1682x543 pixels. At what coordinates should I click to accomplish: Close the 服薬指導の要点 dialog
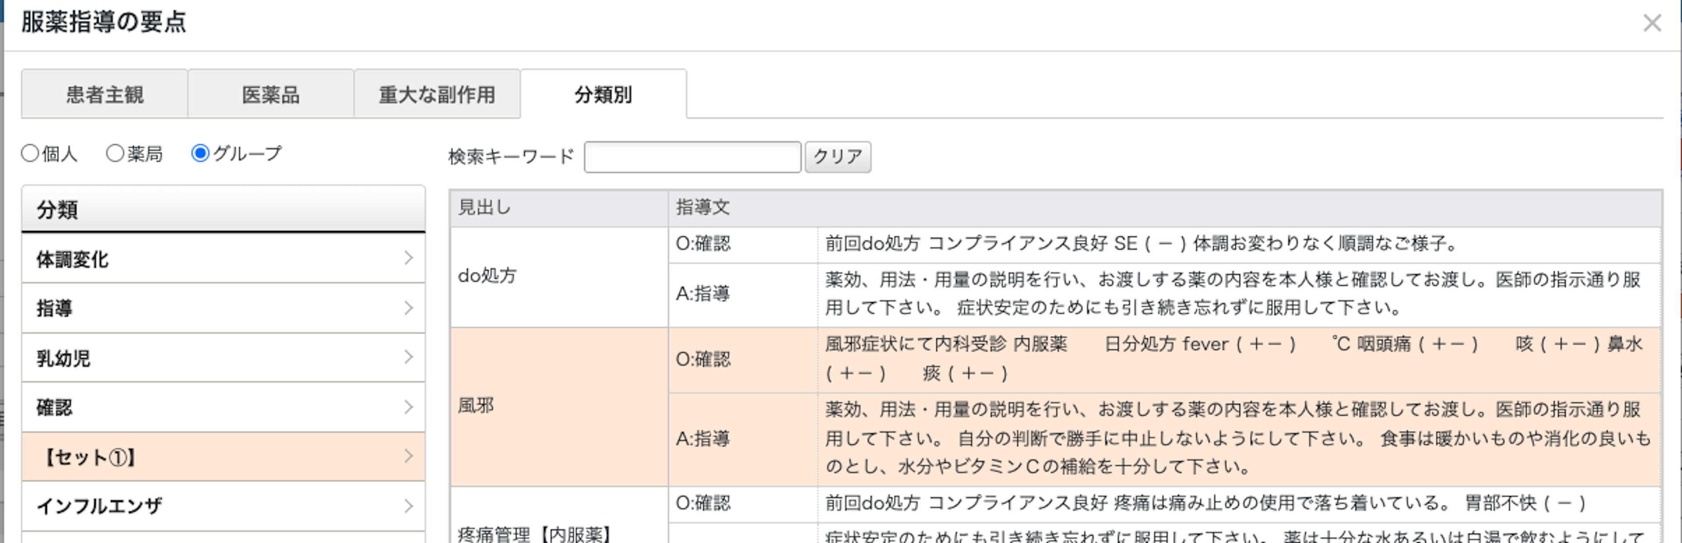click(x=1651, y=24)
